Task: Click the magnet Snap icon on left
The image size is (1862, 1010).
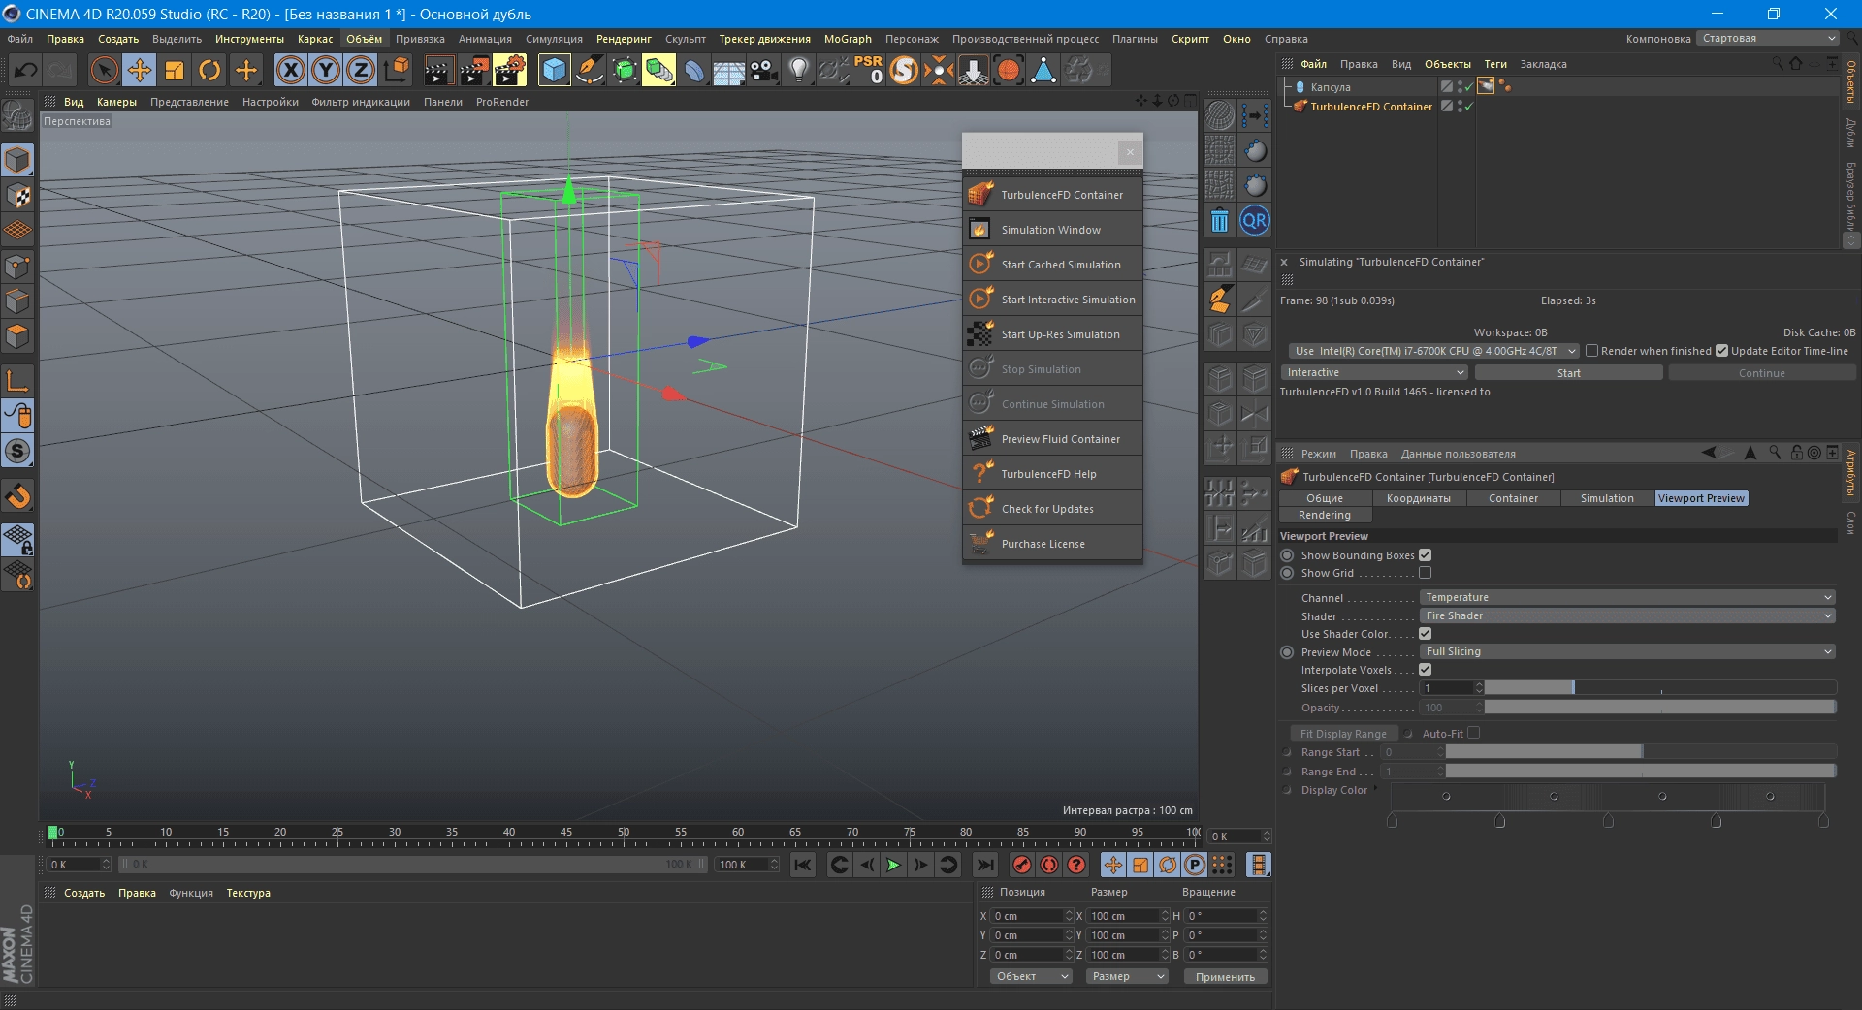Action: pyautogui.click(x=17, y=496)
